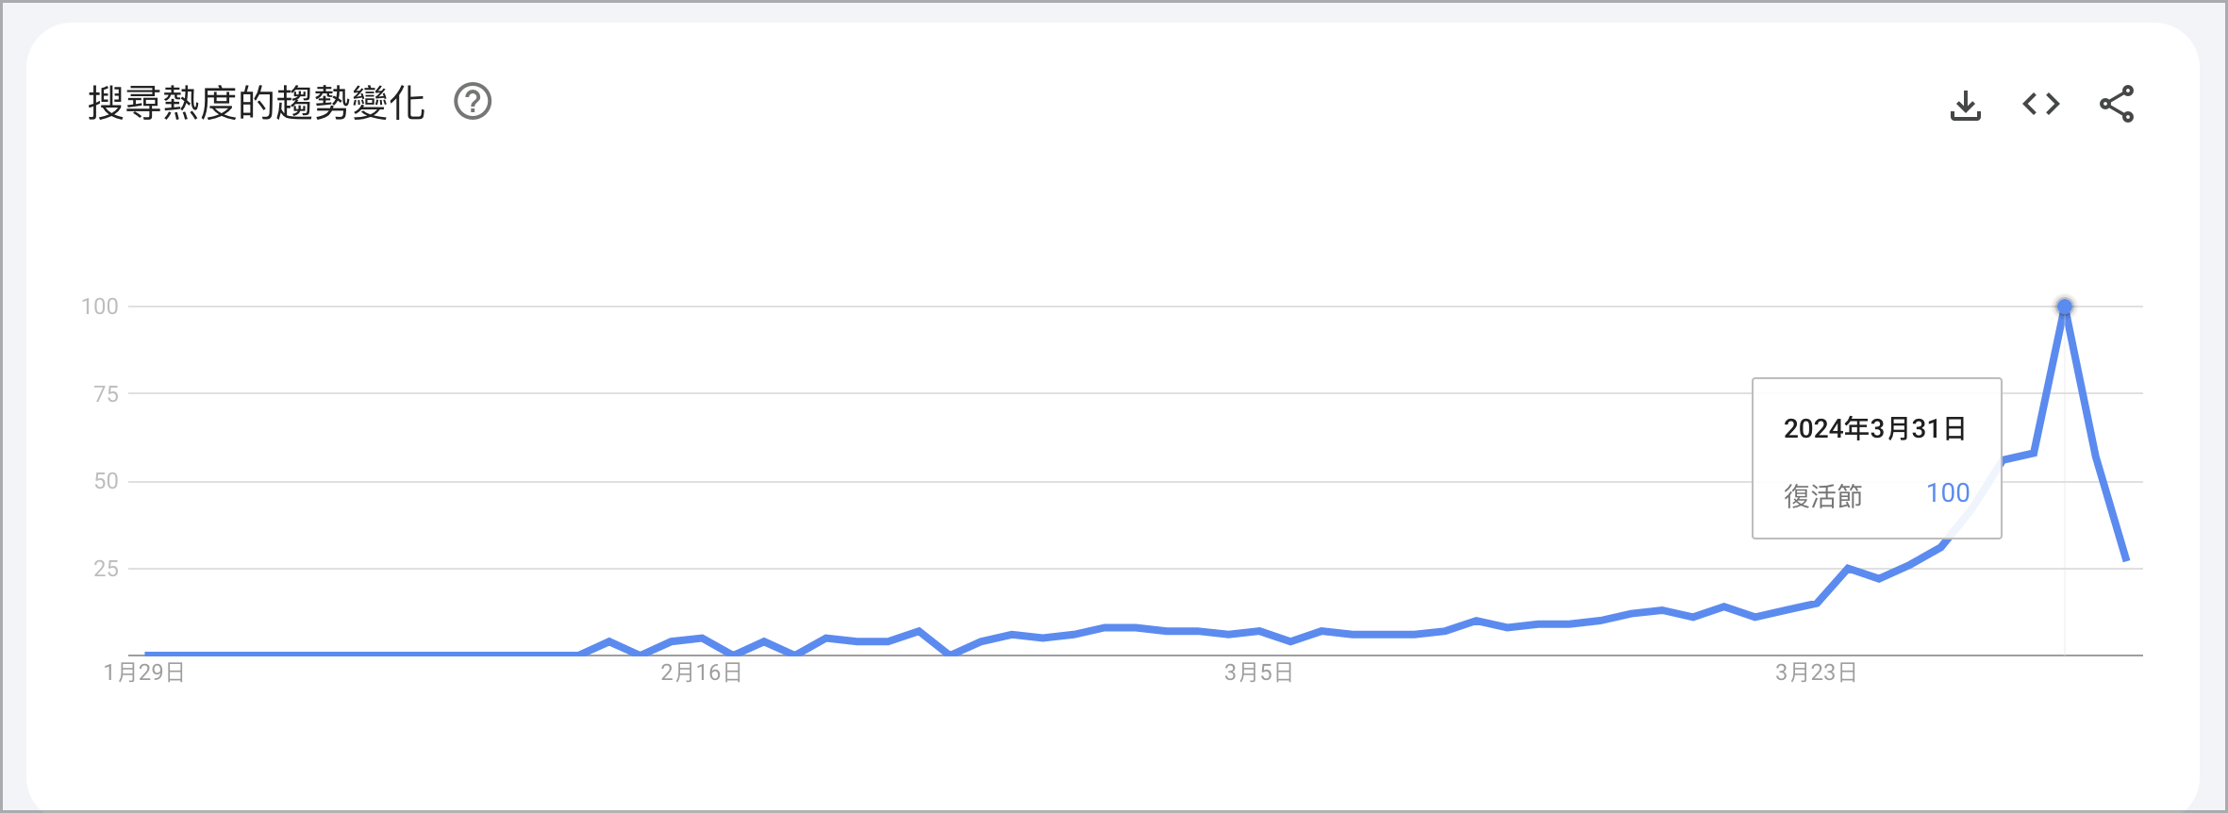Open the embed icon for website code
The width and height of the screenshot is (2228, 813).
click(2041, 104)
